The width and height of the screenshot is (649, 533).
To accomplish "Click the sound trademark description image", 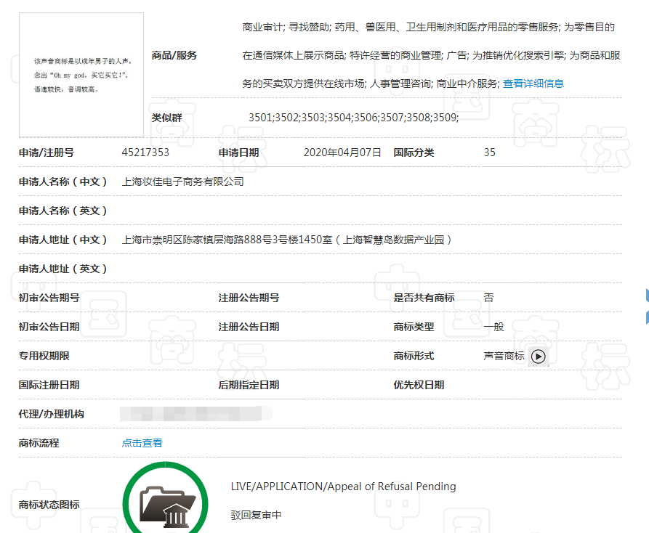I will coord(81,75).
